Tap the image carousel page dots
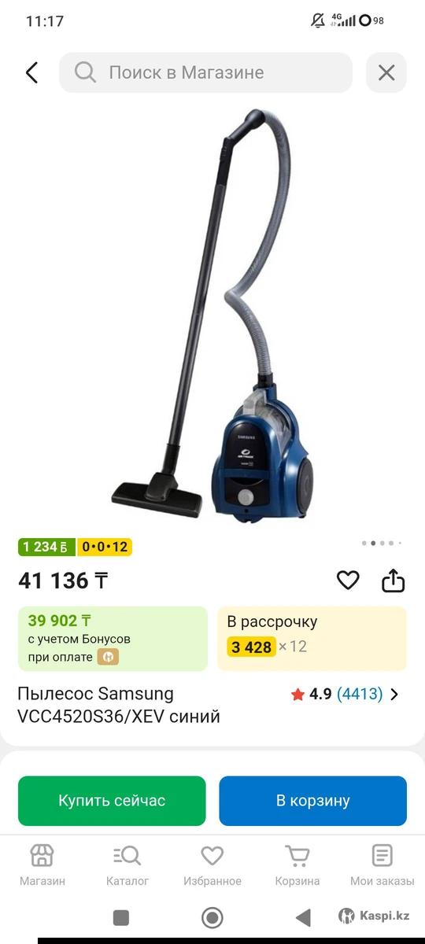The image size is (425, 944). tap(382, 543)
